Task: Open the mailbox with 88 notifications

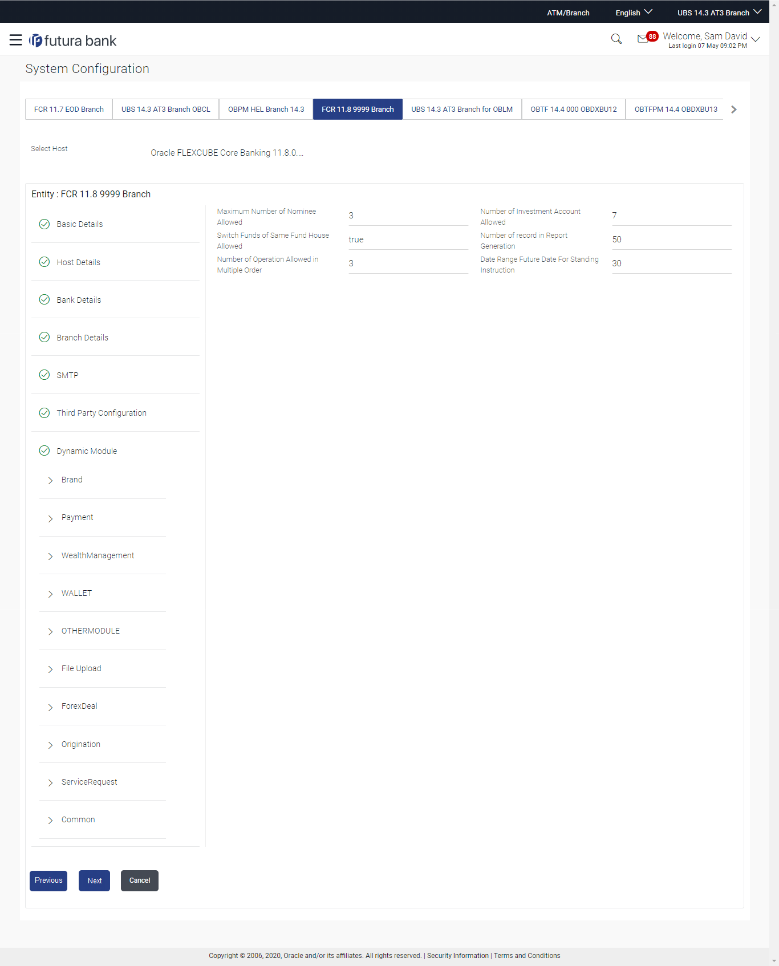Action: tap(647, 38)
